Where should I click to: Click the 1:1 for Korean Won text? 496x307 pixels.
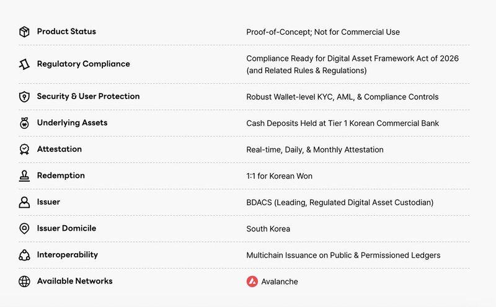click(x=280, y=176)
